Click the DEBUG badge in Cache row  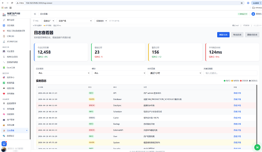92,118
